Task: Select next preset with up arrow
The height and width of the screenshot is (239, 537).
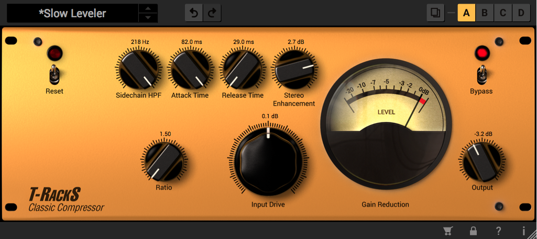Action: pyautogui.click(x=148, y=9)
